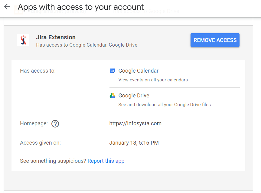The image size is (261, 193).
Task: Click the 'Apps with access to your account' heading
Action: coord(81,7)
